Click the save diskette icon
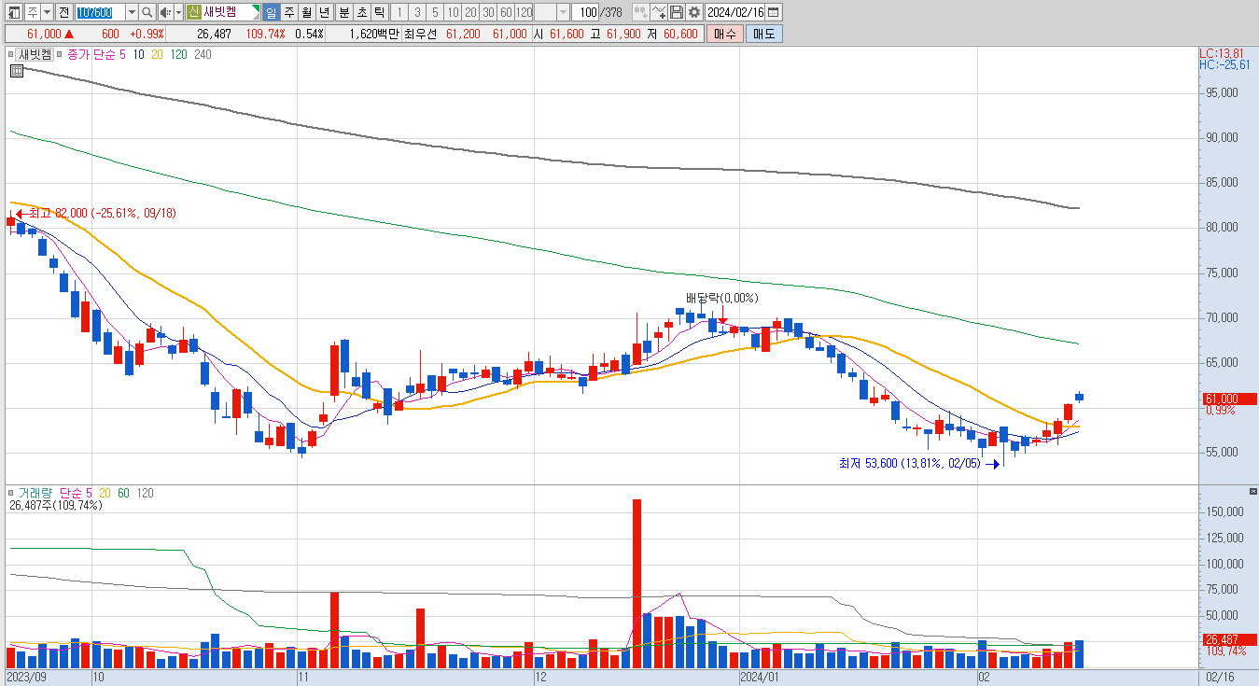This screenshot has width=1259, height=686. [x=677, y=12]
